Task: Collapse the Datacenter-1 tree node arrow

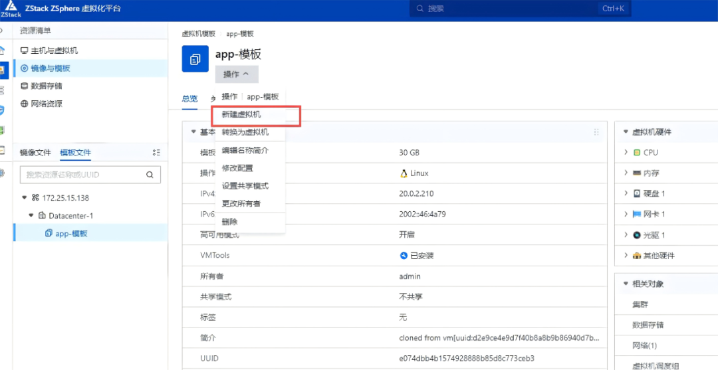Action: [x=31, y=215]
